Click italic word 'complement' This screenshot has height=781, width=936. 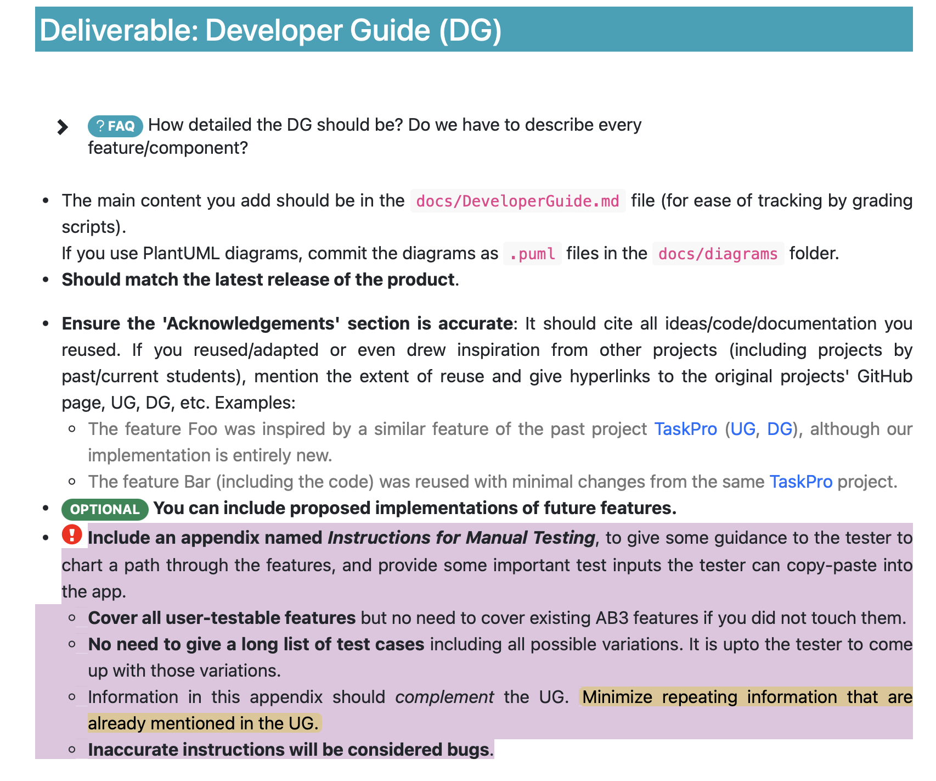pyautogui.click(x=444, y=697)
